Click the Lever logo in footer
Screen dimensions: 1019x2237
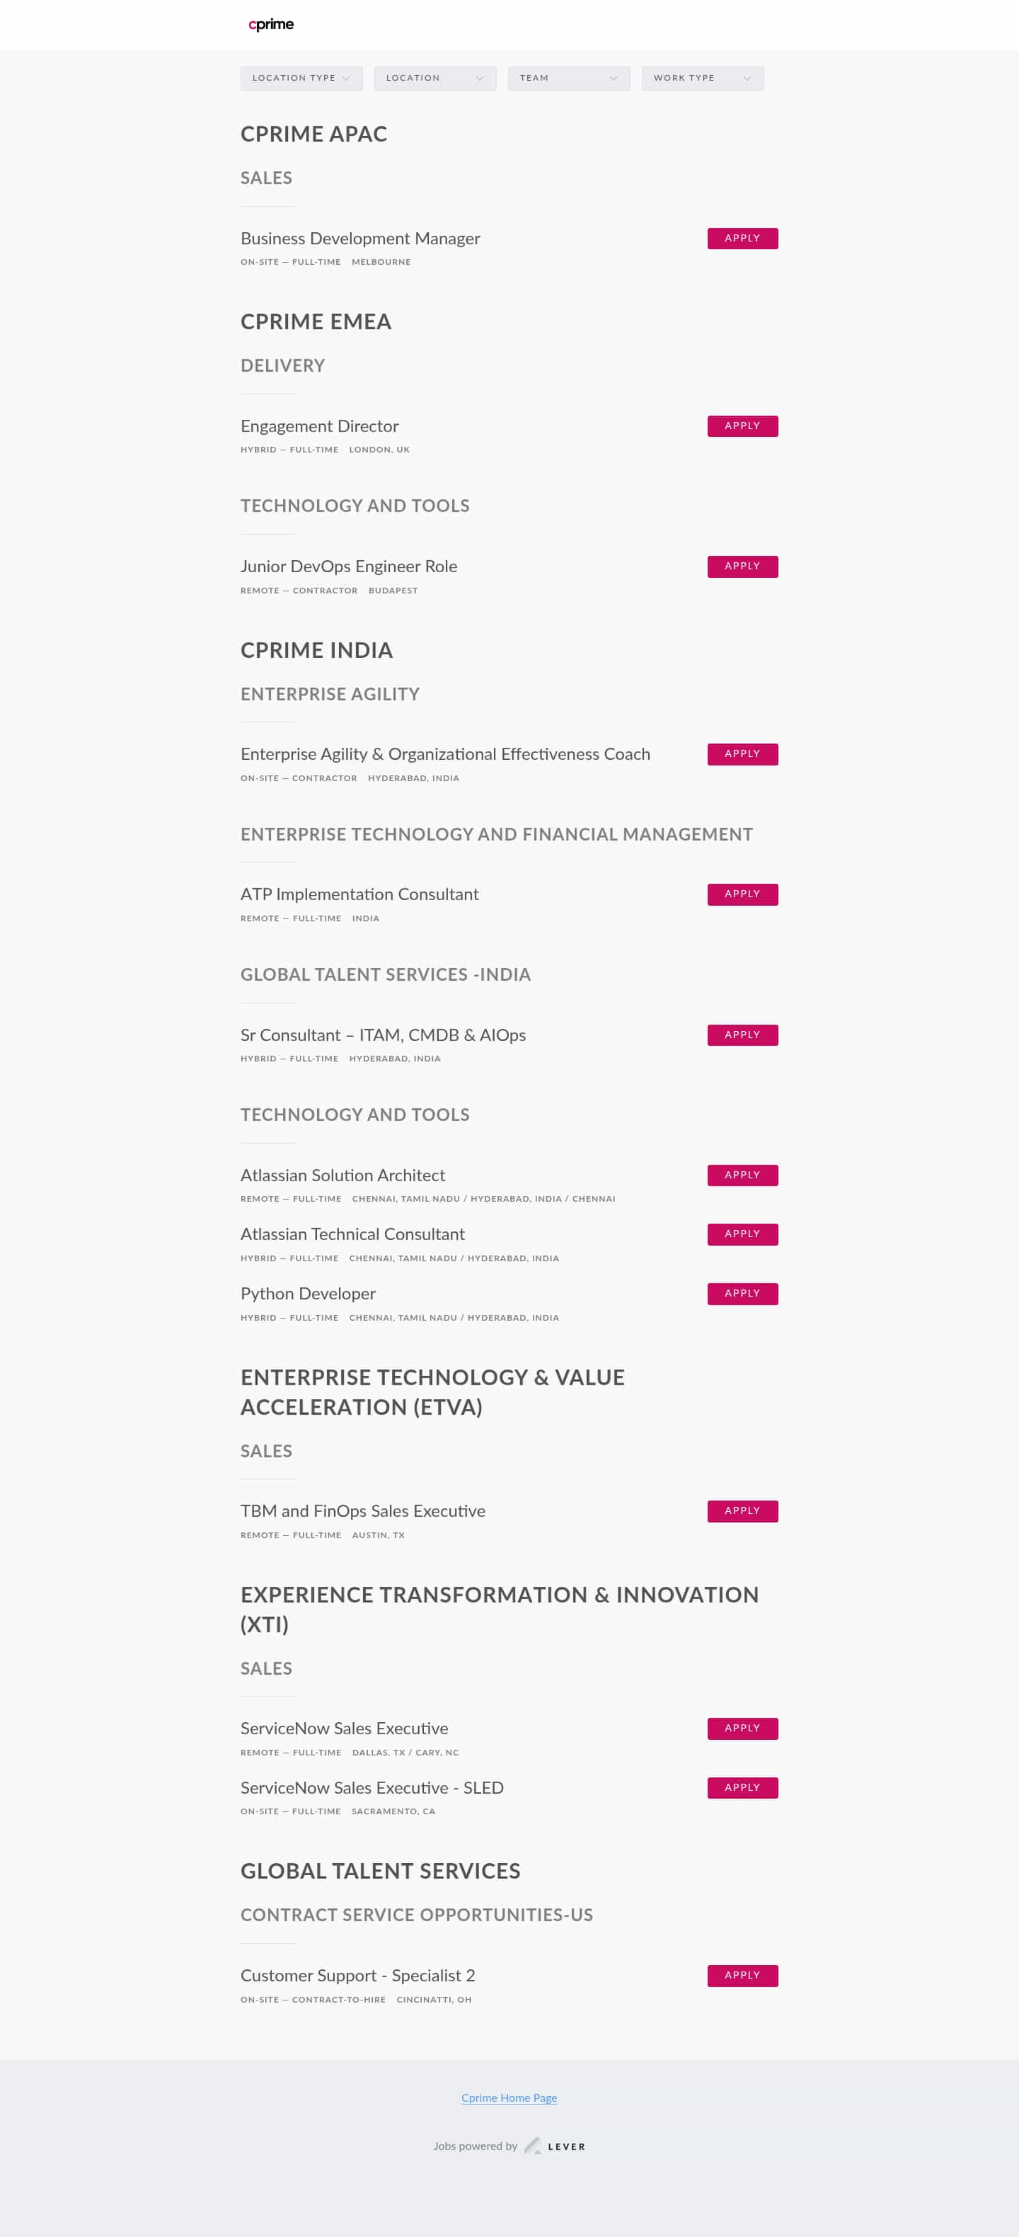[555, 2146]
